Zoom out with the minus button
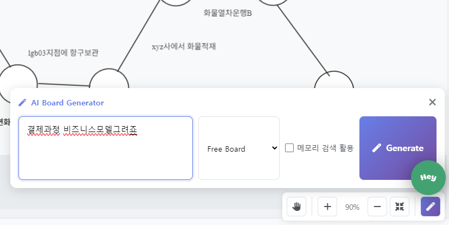 point(377,207)
